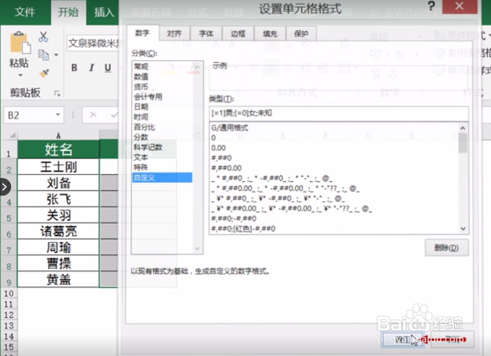491x356 pixels.
Task: Open the 剪贴板 group dialog launcher
Action: click(x=58, y=92)
